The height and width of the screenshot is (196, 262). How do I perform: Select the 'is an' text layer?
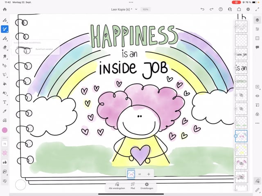[241, 68]
